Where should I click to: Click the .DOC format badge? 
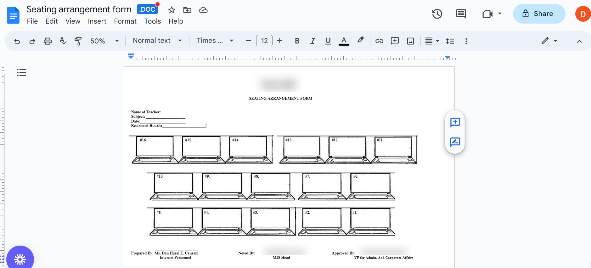147,9
